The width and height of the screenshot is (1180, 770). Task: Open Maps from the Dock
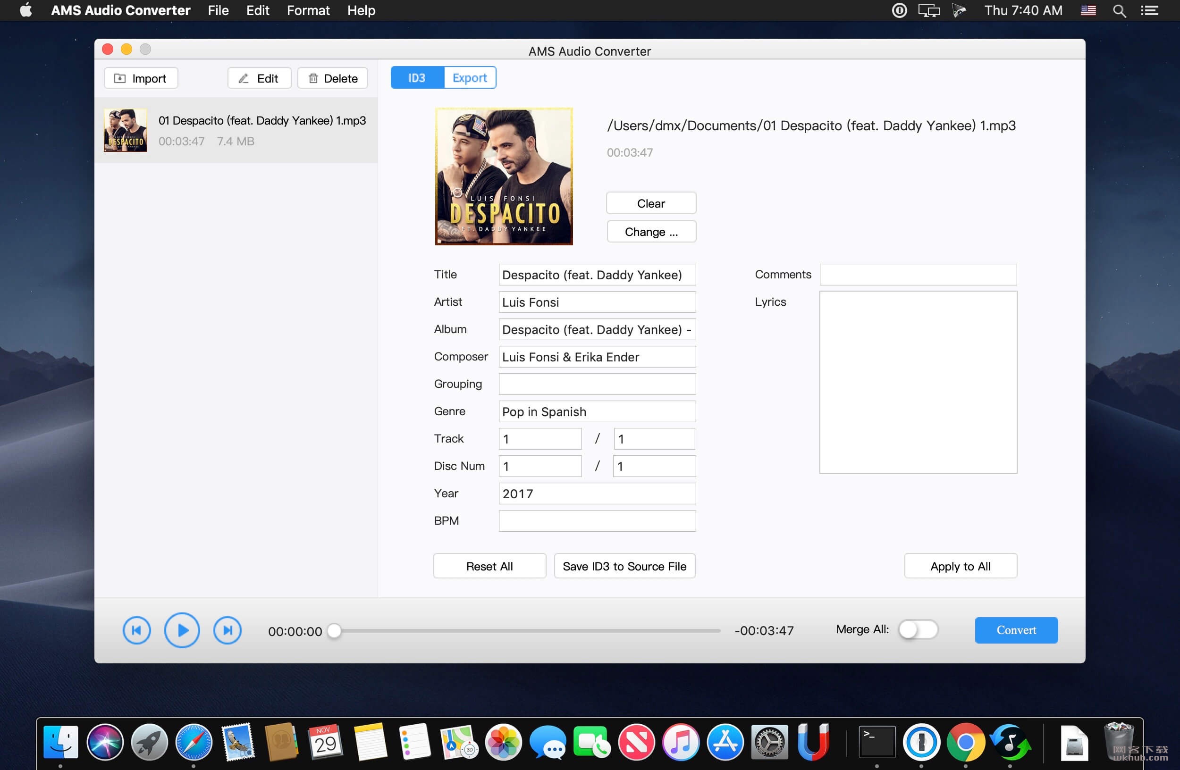[x=459, y=742]
